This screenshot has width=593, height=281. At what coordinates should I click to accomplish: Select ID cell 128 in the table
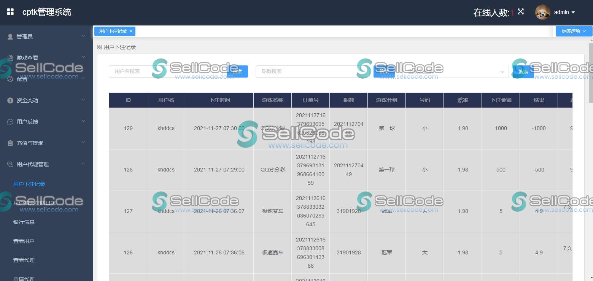(x=128, y=170)
